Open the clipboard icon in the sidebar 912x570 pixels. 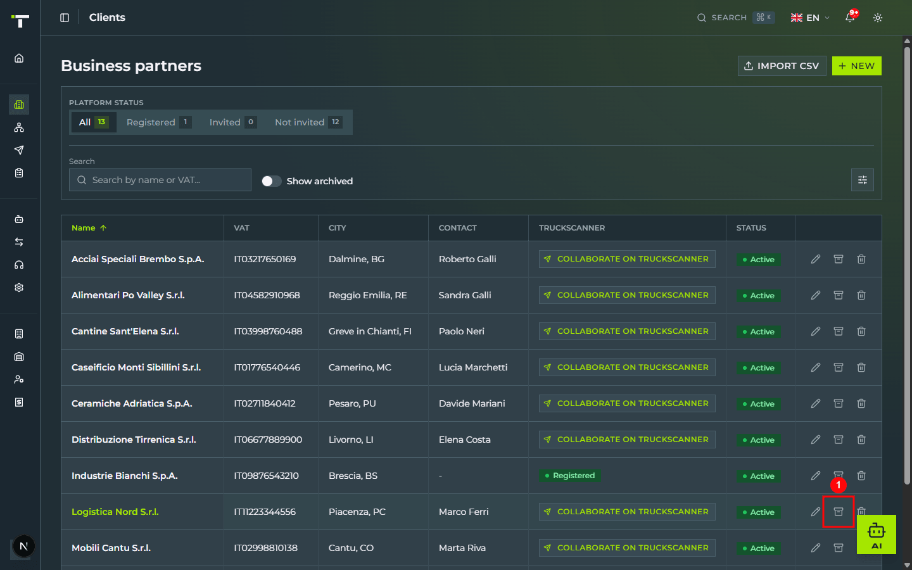pos(19,173)
